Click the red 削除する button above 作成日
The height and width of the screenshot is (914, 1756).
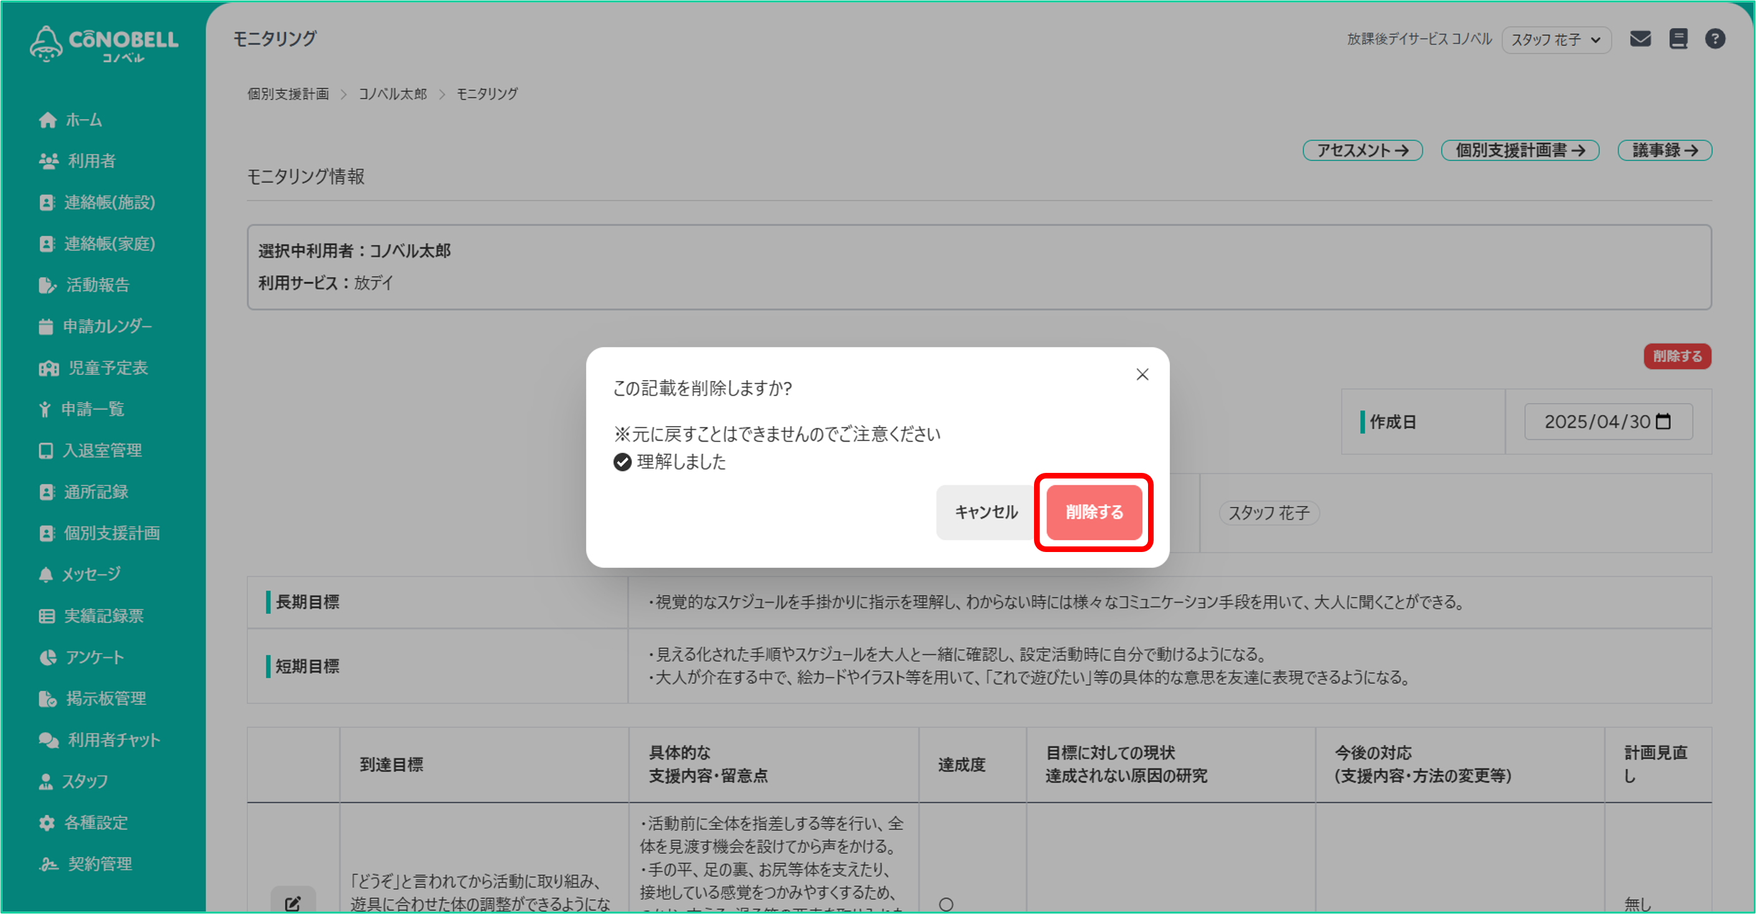[1677, 356]
